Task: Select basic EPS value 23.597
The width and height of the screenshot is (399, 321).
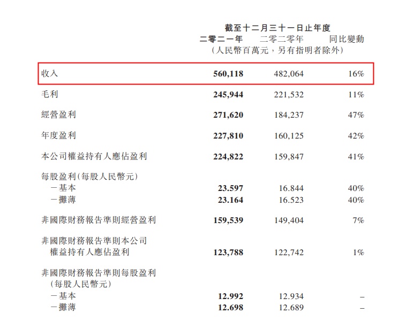Action: pyautogui.click(x=230, y=188)
